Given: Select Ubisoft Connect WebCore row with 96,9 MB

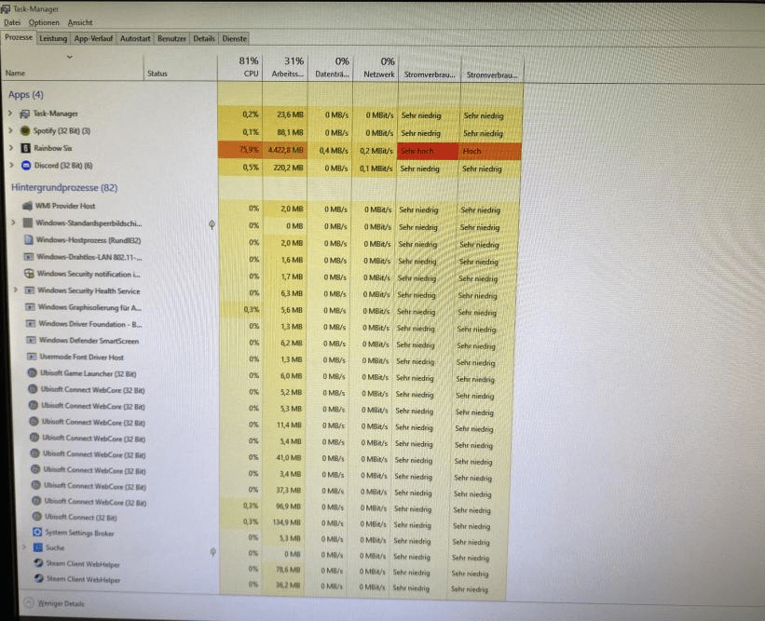Looking at the screenshot, I should click(x=262, y=505).
